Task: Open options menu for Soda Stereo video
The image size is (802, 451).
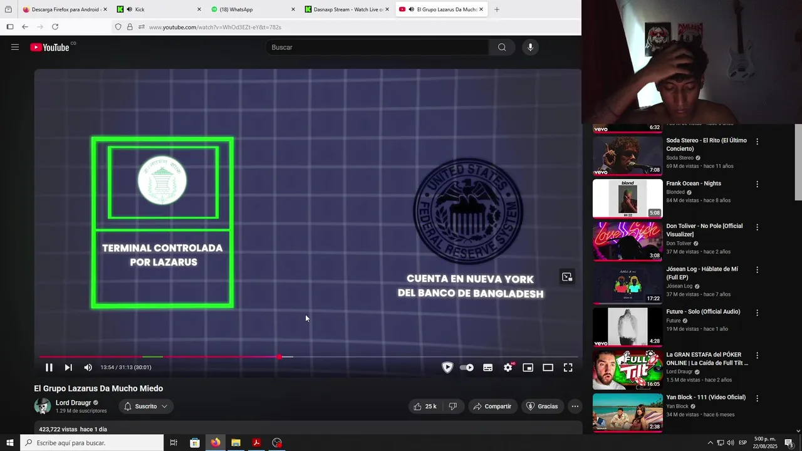Action: click(x=757, y=142)
